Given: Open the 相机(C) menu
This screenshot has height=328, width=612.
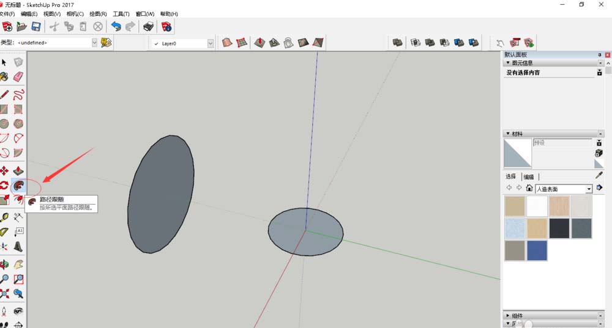Looking at the screenshot, I should pyautogui.click(x=75, y=13).
